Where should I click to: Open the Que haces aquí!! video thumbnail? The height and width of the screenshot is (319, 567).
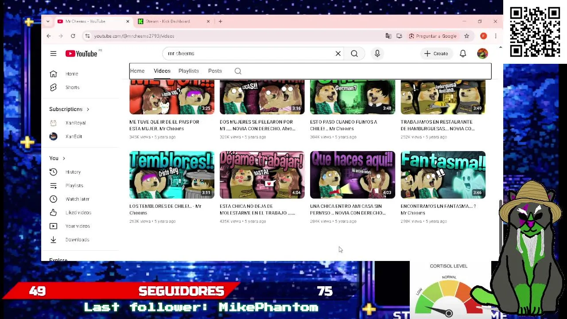[x=353, y=175]
